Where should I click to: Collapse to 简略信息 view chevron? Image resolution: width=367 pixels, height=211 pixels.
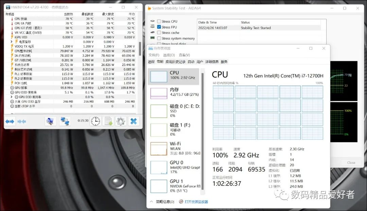[x=151, y=201]
